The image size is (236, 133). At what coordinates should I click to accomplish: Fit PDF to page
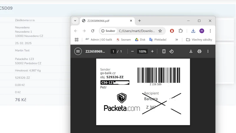tap(164, 51)
